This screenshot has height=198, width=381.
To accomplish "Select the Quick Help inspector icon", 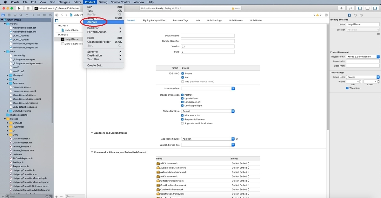I will tap(361, 15).
